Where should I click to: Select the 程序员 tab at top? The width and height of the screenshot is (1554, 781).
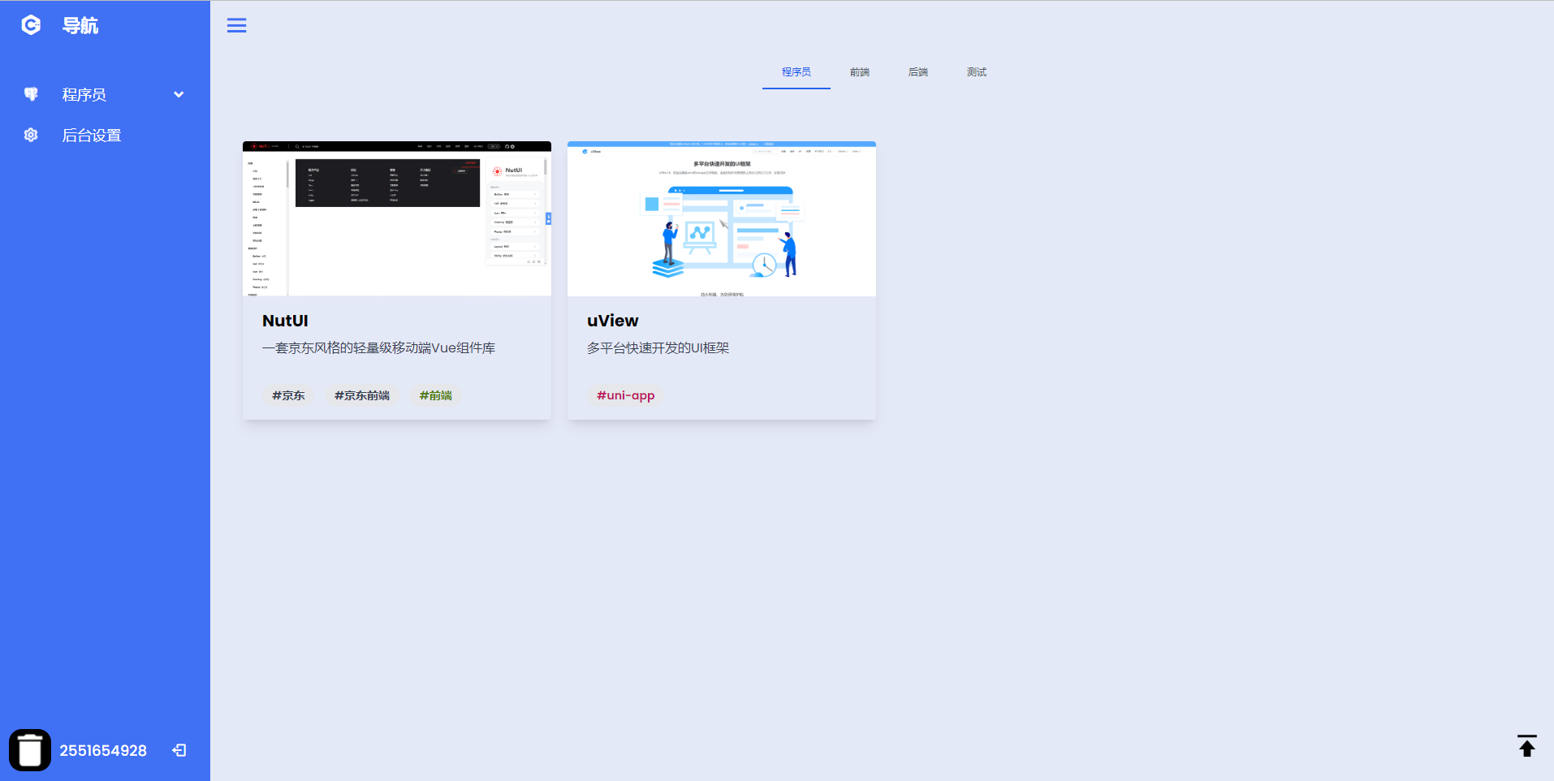pos(796,72)
